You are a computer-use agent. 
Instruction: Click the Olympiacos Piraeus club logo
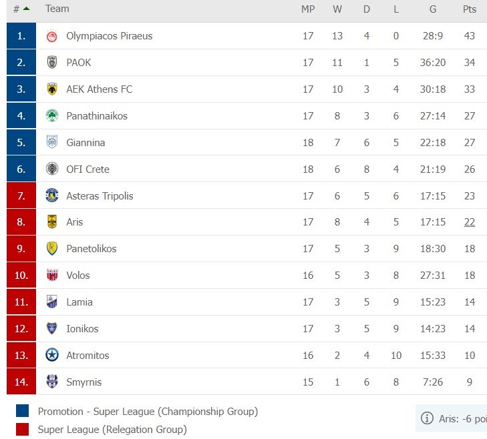[51, 36]
